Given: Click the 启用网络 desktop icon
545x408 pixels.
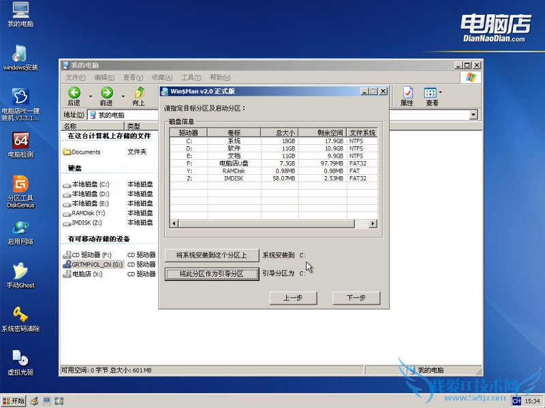Looking at the screenshot, I should (20, 228).
